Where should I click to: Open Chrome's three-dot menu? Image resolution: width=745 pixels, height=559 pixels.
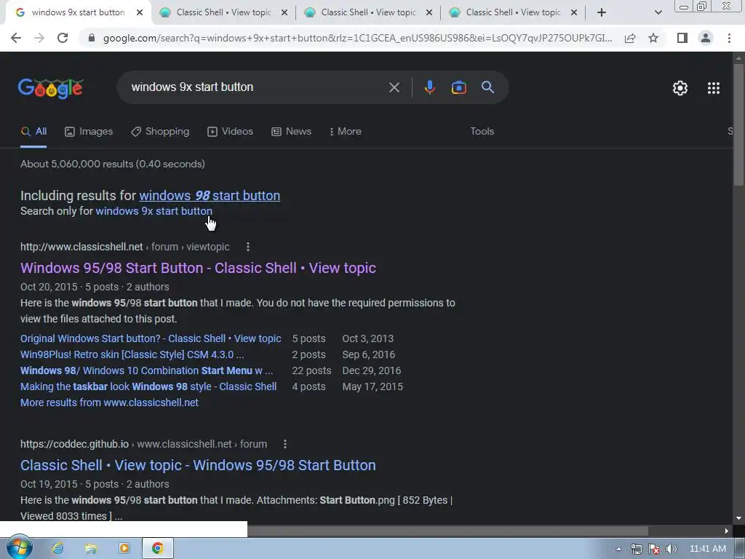coord(729,38)
